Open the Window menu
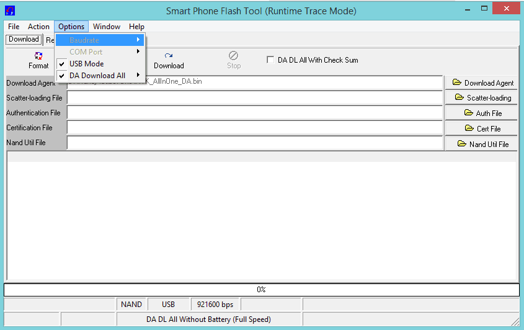Screen dimensions: 524x330 (107, 27)
